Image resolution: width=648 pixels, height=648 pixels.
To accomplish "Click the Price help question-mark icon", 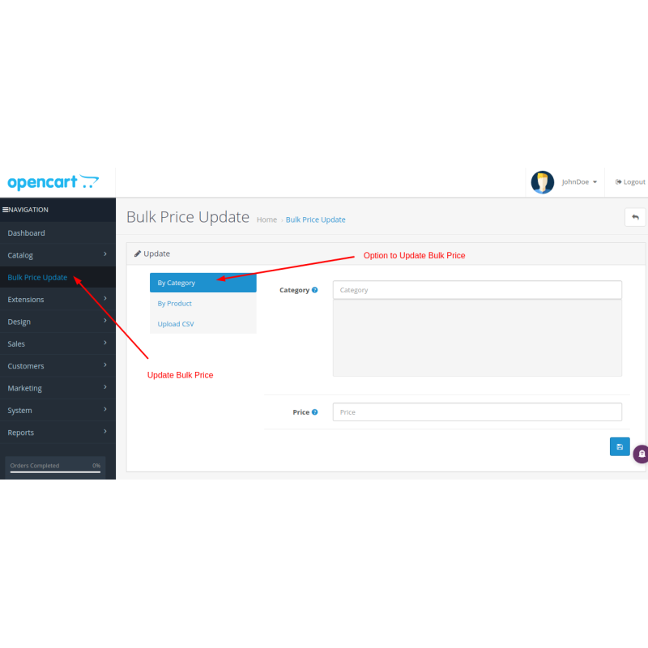I will pos(314,412).
